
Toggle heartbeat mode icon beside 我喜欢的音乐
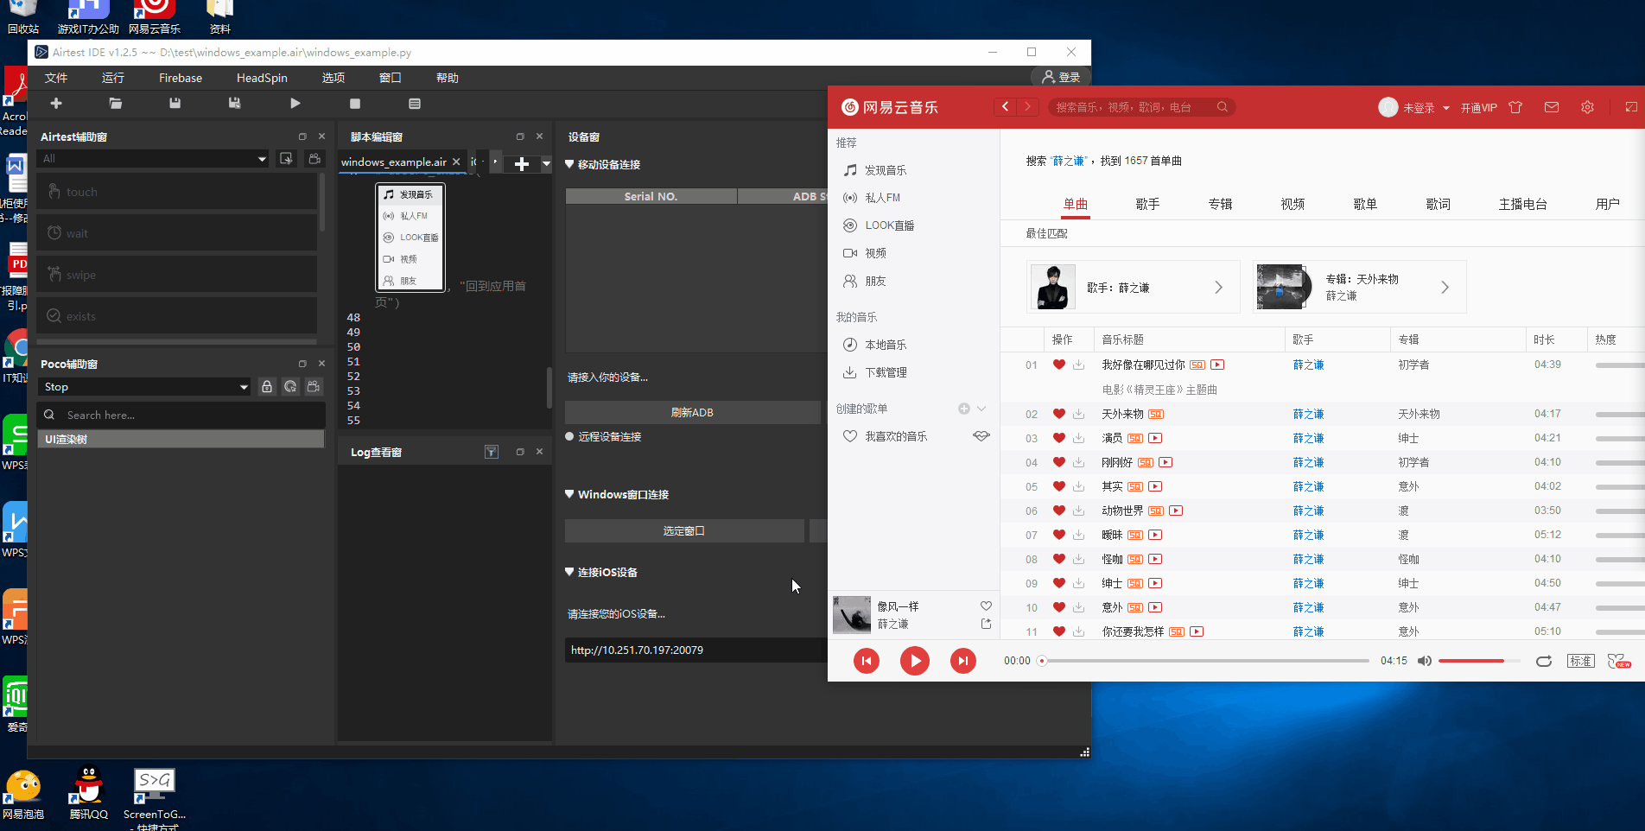coord(981,436)
